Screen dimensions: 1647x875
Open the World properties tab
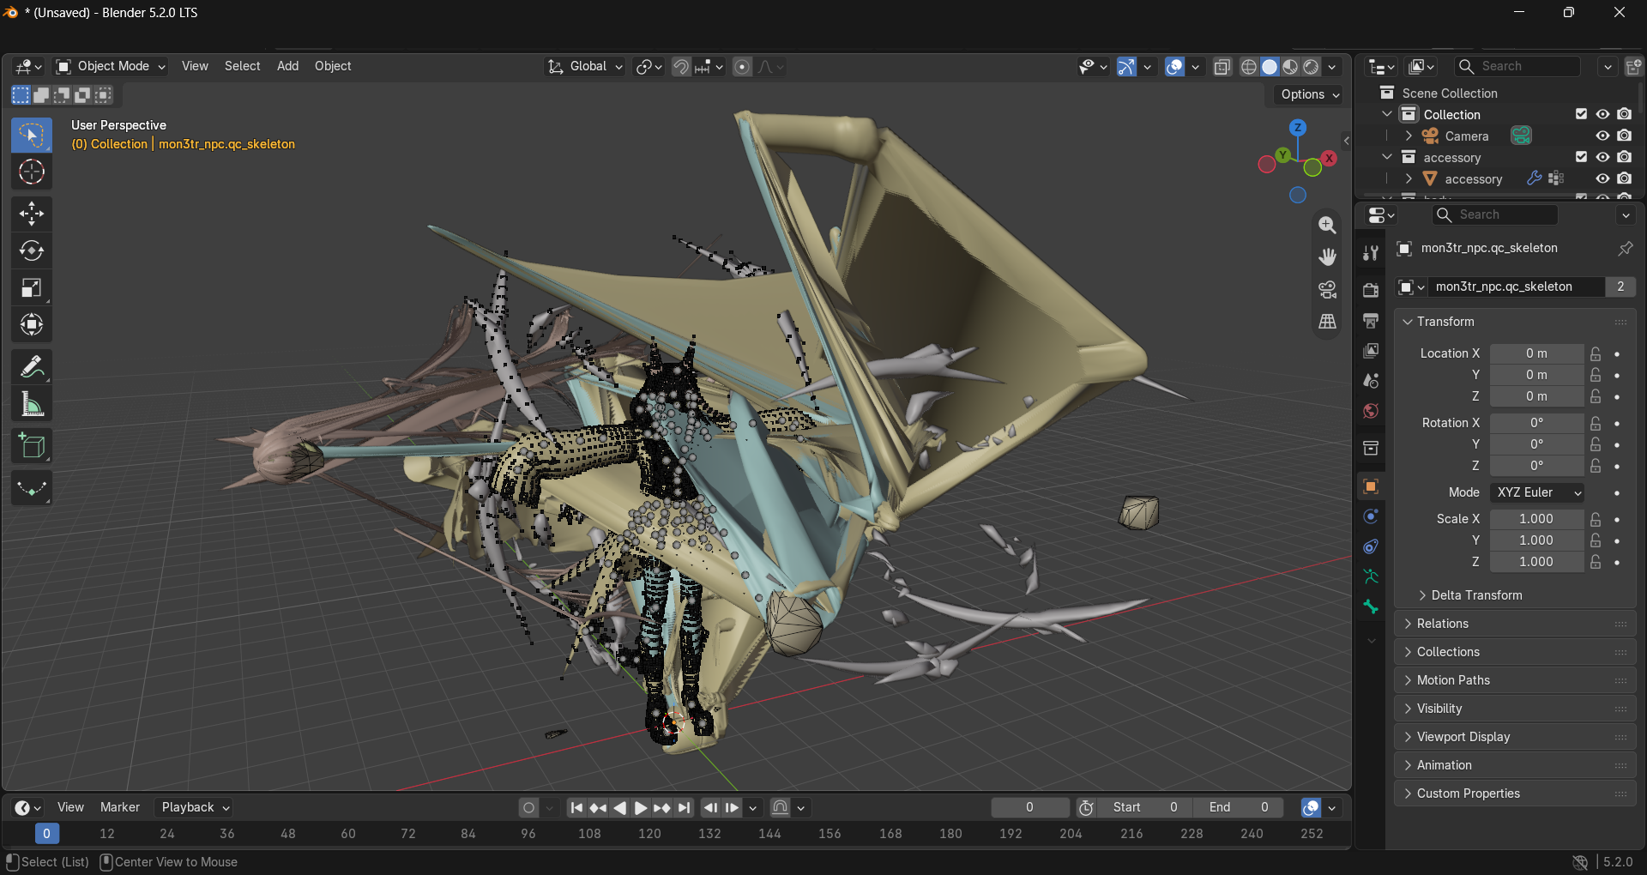pos(1371,411)
